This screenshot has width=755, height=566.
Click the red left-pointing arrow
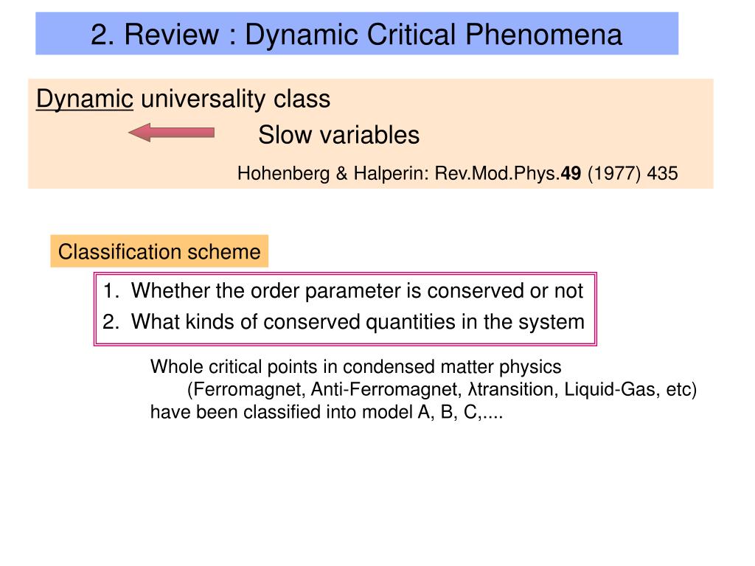pyautogui.click(x=171, y=133)
